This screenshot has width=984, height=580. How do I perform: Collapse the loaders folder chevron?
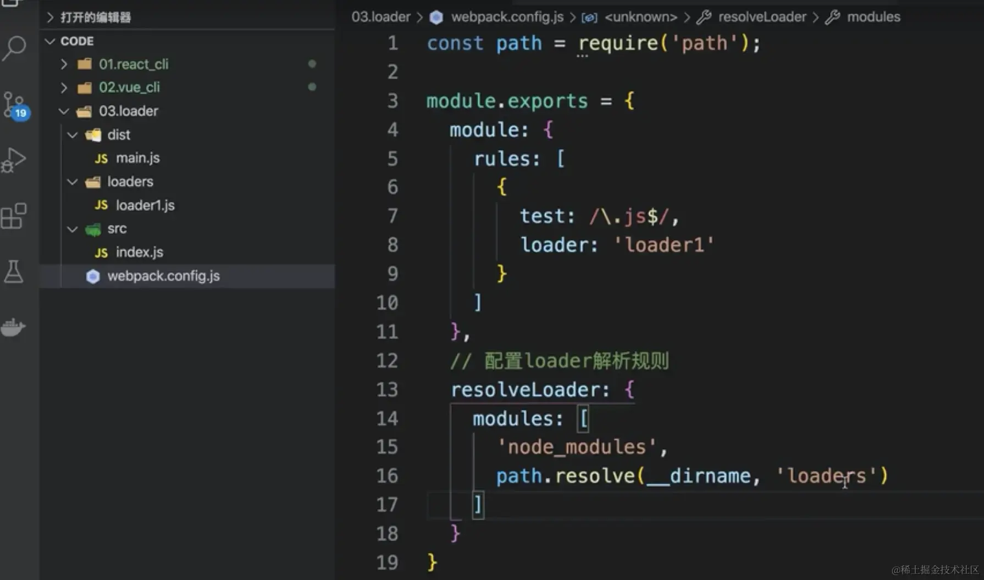tap(73, 182)
